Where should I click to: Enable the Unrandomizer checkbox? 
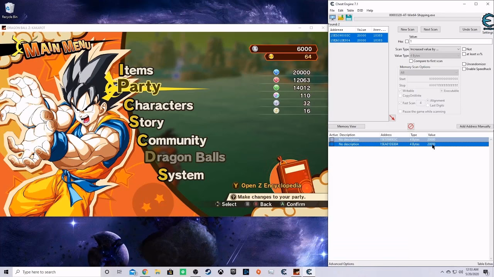(x=464, y=64)
